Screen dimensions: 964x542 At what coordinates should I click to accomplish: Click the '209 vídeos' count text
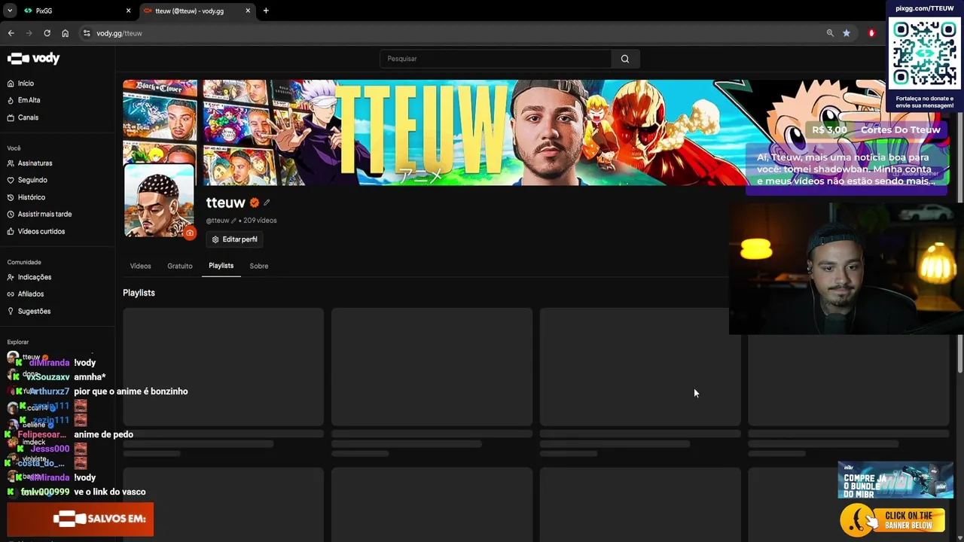pos(260,221)
